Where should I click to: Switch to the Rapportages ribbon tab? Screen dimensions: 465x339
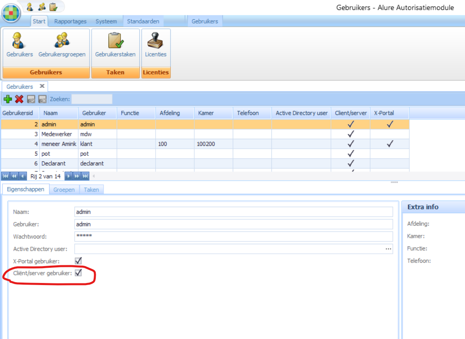tap(70, 21)
